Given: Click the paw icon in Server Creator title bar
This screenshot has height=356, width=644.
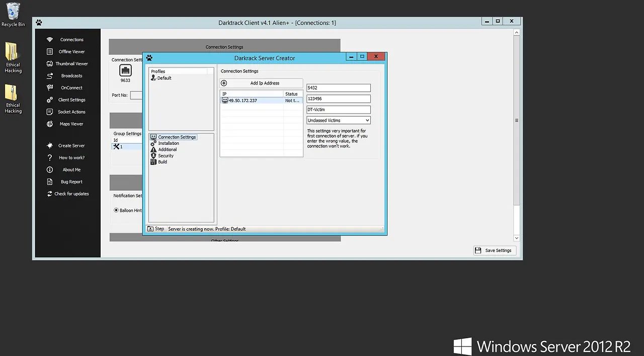Looking at the screenshot, I should point(149,58).
